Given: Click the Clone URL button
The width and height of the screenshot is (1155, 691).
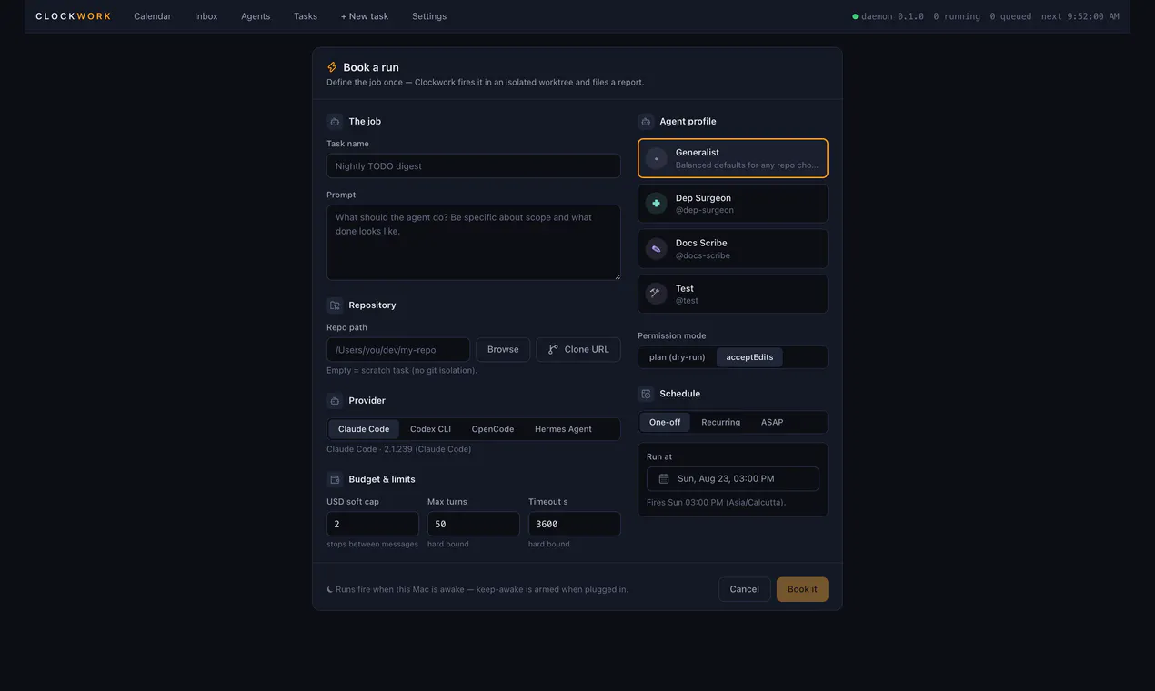Looking at the screenshot, I should coord(578,349).
